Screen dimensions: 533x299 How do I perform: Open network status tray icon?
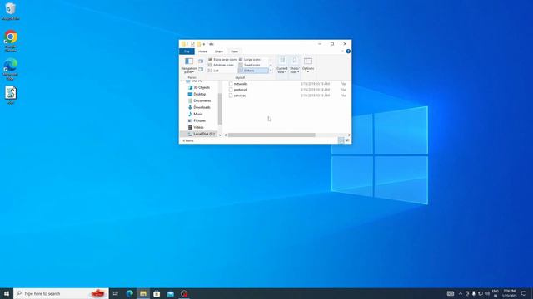point(481,293)
